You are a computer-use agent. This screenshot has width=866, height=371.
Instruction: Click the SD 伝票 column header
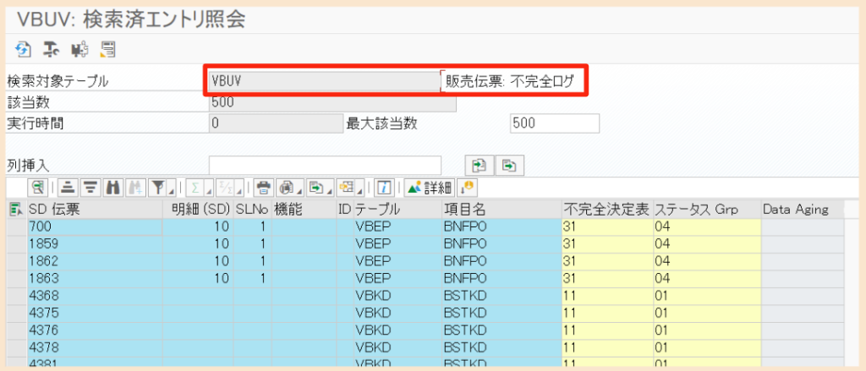tap(95, 210)
